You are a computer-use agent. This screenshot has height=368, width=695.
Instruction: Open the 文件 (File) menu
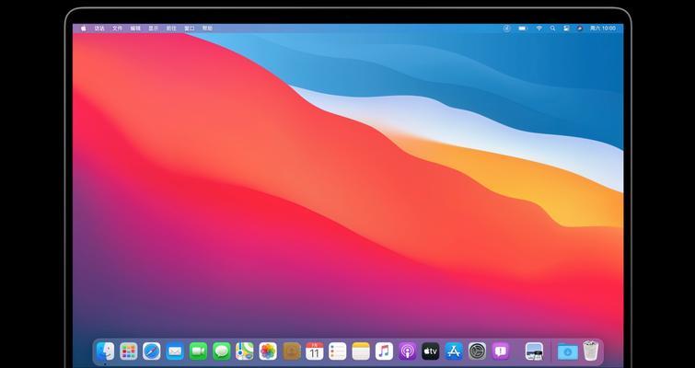click(x=118, y=28)
